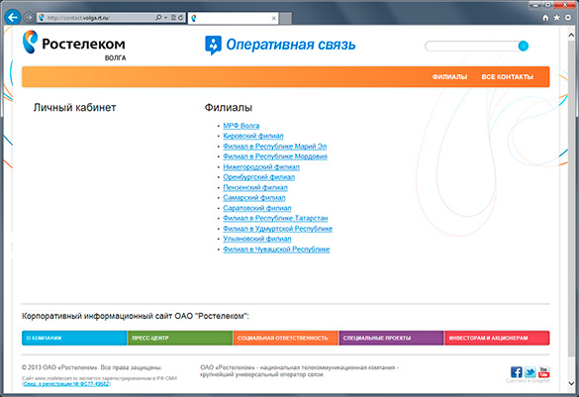Click the browser forward arrow button
Viewport: 579px width, 397px height.
[28, 18]
